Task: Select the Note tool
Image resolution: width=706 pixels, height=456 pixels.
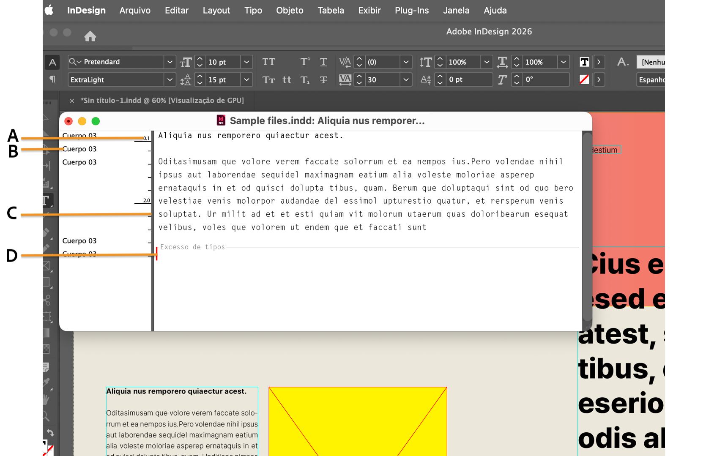Action: (x=46, y=367)
